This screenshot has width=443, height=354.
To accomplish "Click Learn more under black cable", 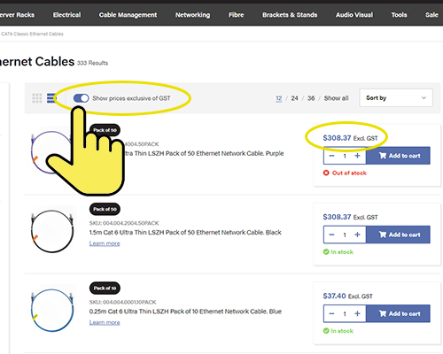I will tap(105, 243).
